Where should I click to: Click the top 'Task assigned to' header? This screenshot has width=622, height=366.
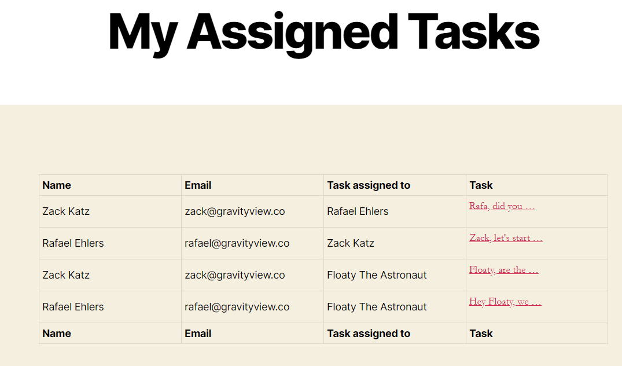(369, 185)
